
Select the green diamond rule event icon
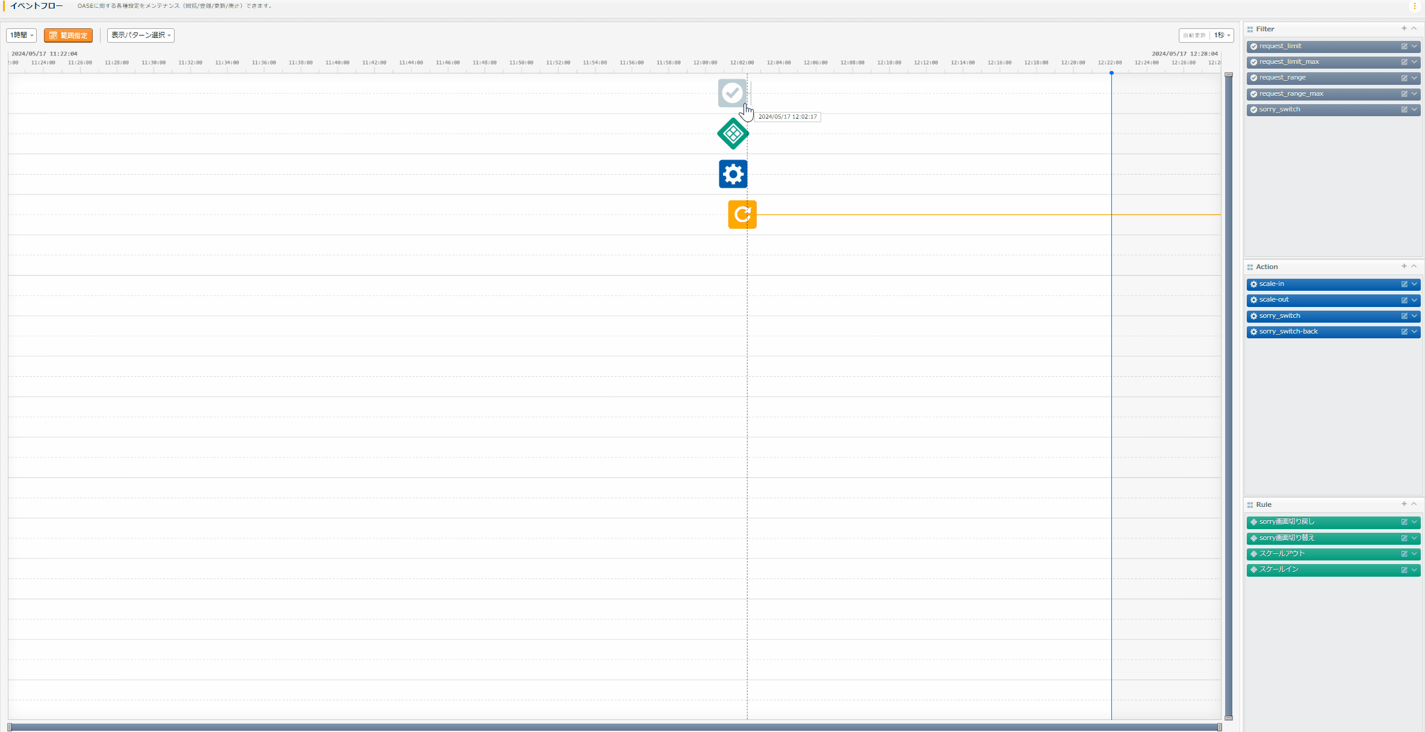[x=733, y=134]
